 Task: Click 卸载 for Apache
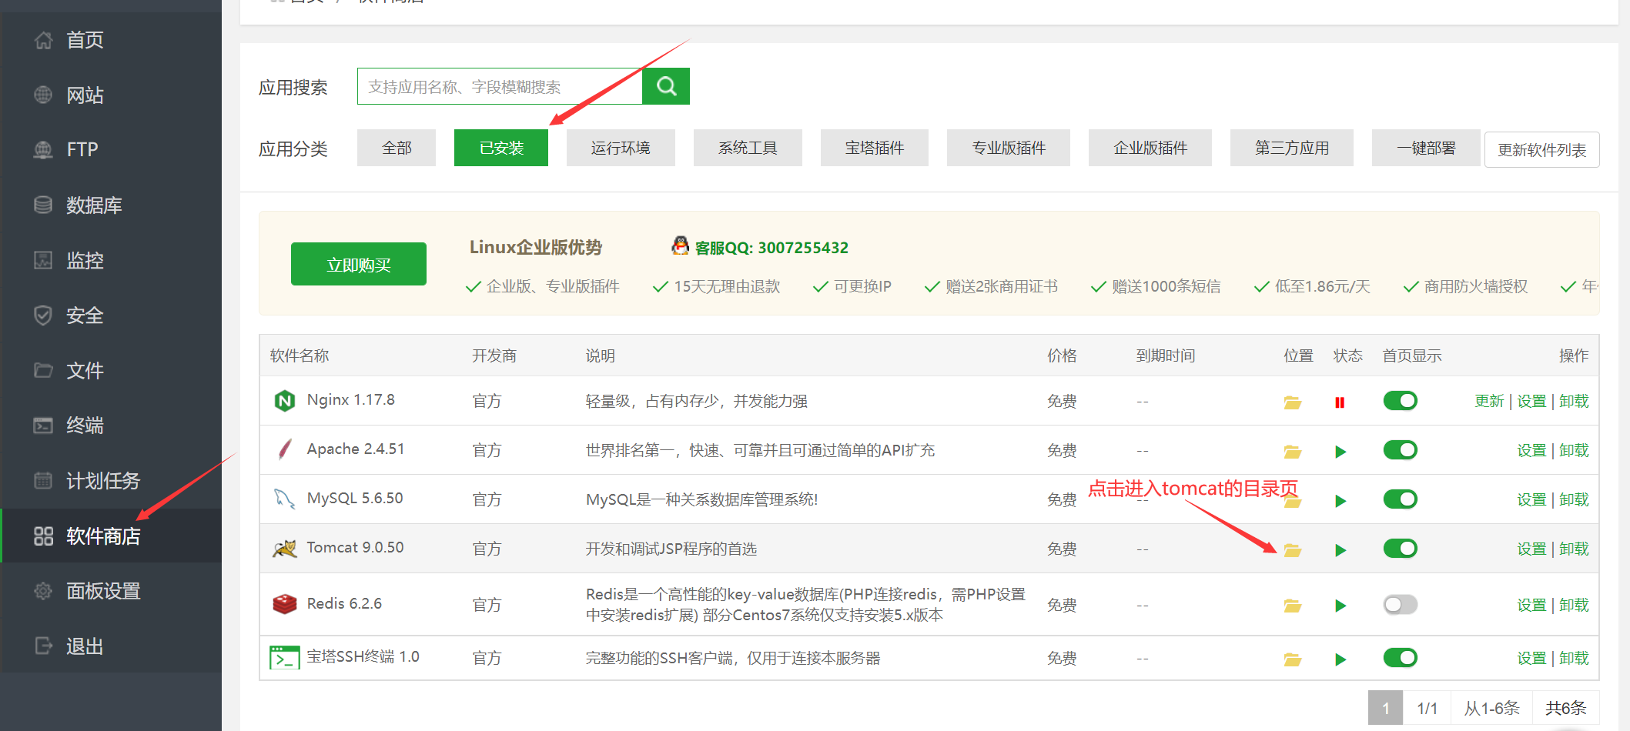pyautogui.click(x=1574, y=450)
